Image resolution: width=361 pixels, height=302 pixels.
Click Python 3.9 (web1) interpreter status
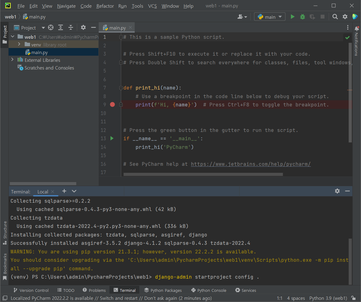click(x=328, y=298)
